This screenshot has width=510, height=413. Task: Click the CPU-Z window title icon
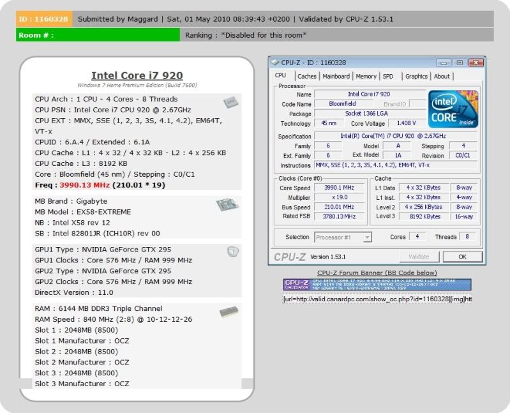tap(275, 63)
